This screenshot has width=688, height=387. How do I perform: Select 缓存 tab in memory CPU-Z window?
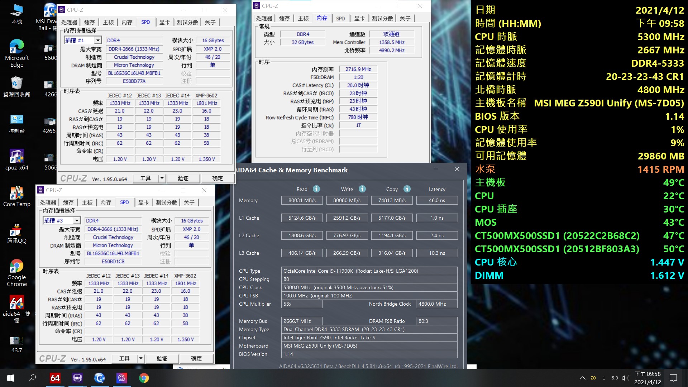click(x=284, y=18)
